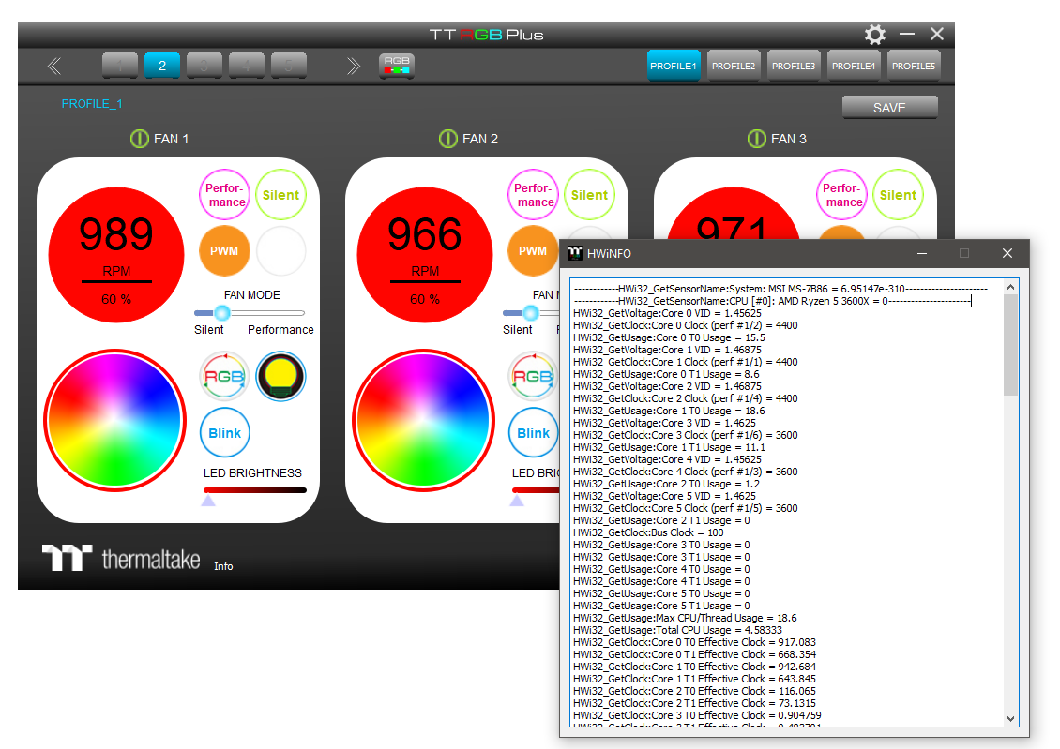The height and width of the screenshot is (749, 1060).
Task: Minimize the HWiNFO window
Action: pyautogui.click(x=922, y=253)
